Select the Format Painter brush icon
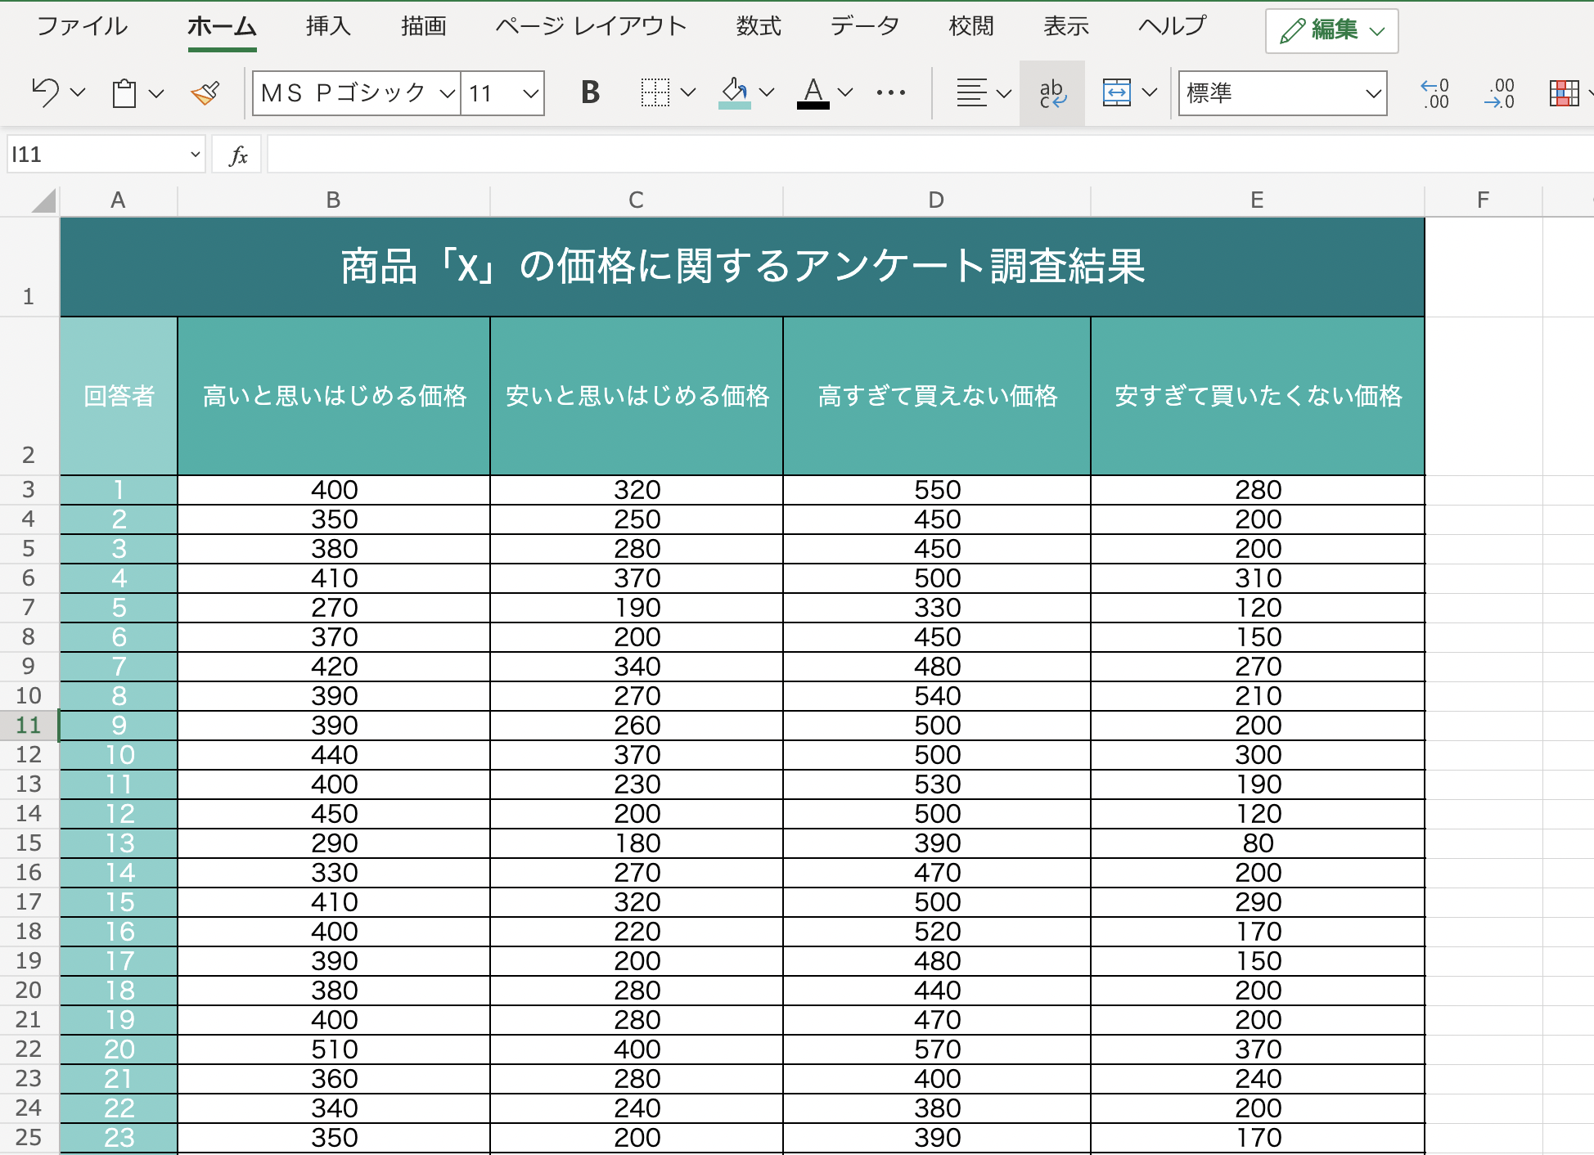Image resolution: width=1594 pixels, height=1155 pixels. pyautogui.click(x=205, y=92)
